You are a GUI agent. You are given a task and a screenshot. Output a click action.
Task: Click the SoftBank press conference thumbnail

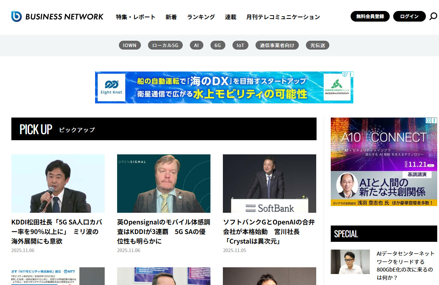(269, 183)
